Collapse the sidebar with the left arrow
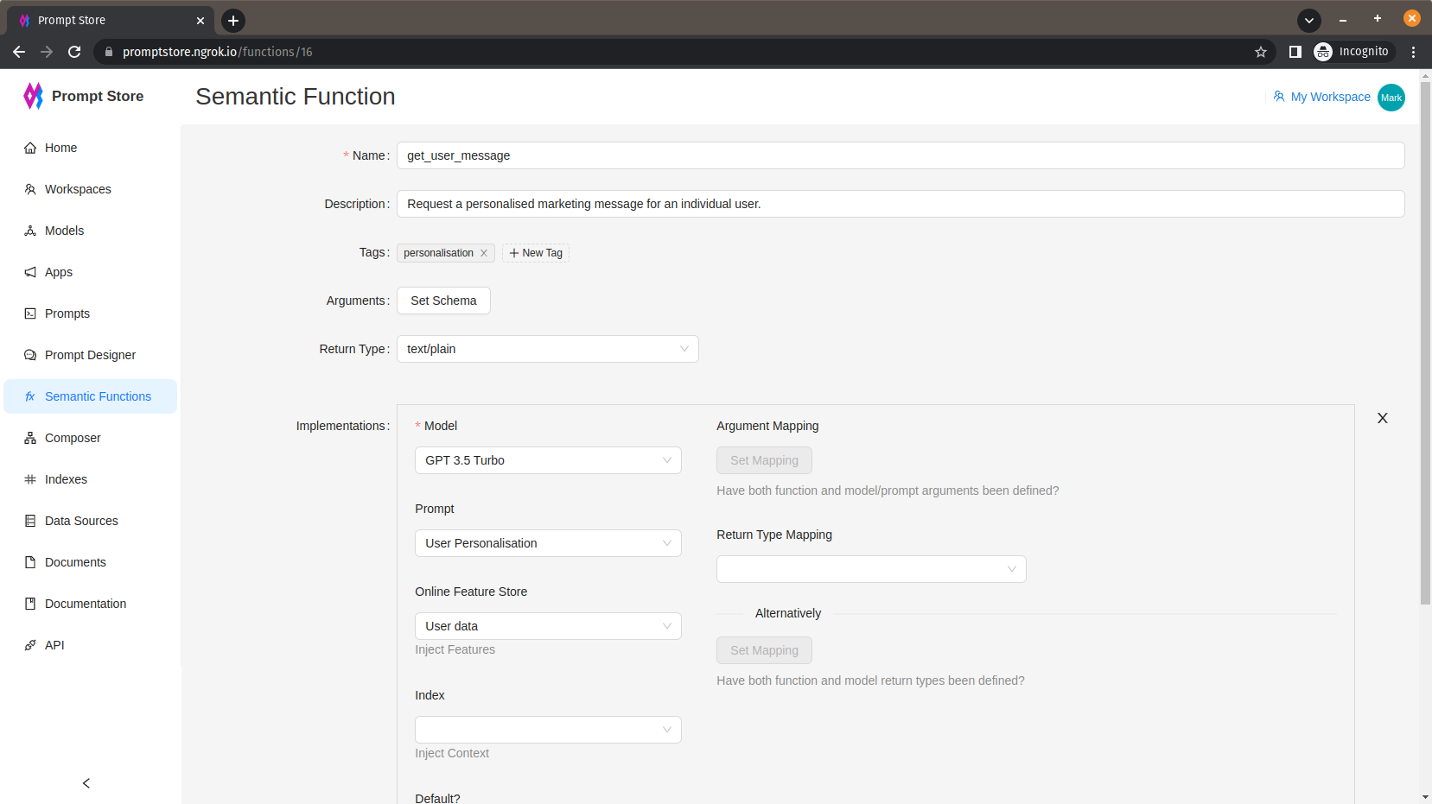 click(86, 783)
